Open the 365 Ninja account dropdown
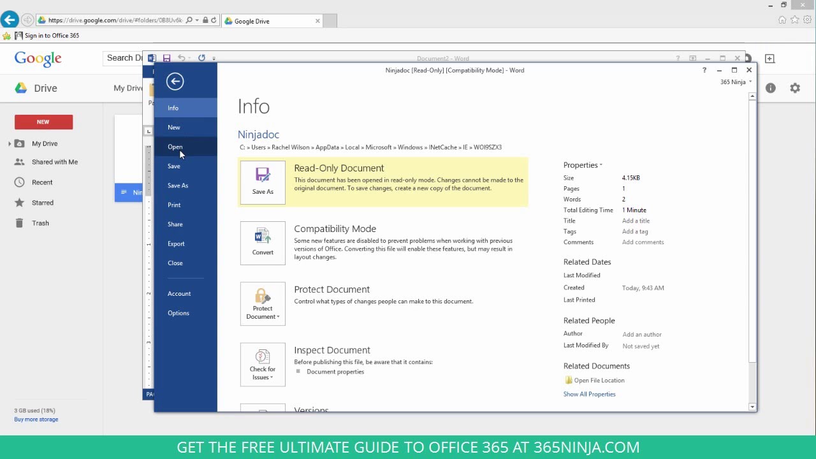The image size is (816, 459). (736, 82)
